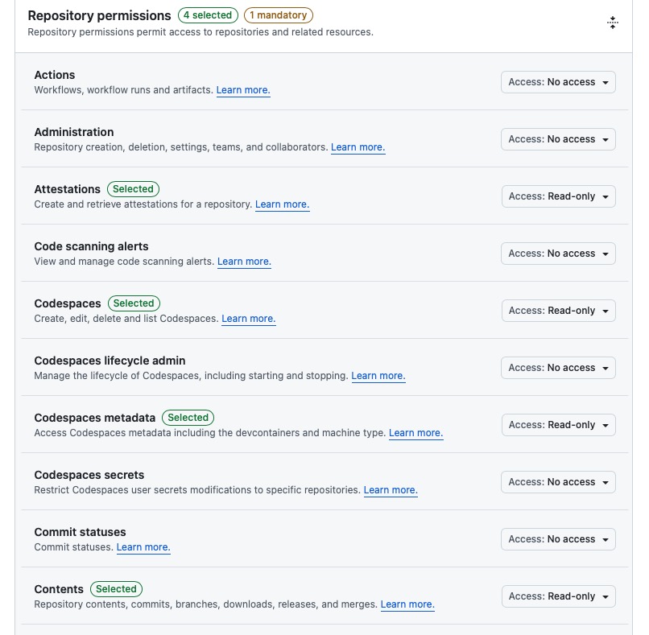Open Learn more link under Codespaces
The height and width of the screenshot is (635, 649).
pyautogui.click(x=248, y=319)
